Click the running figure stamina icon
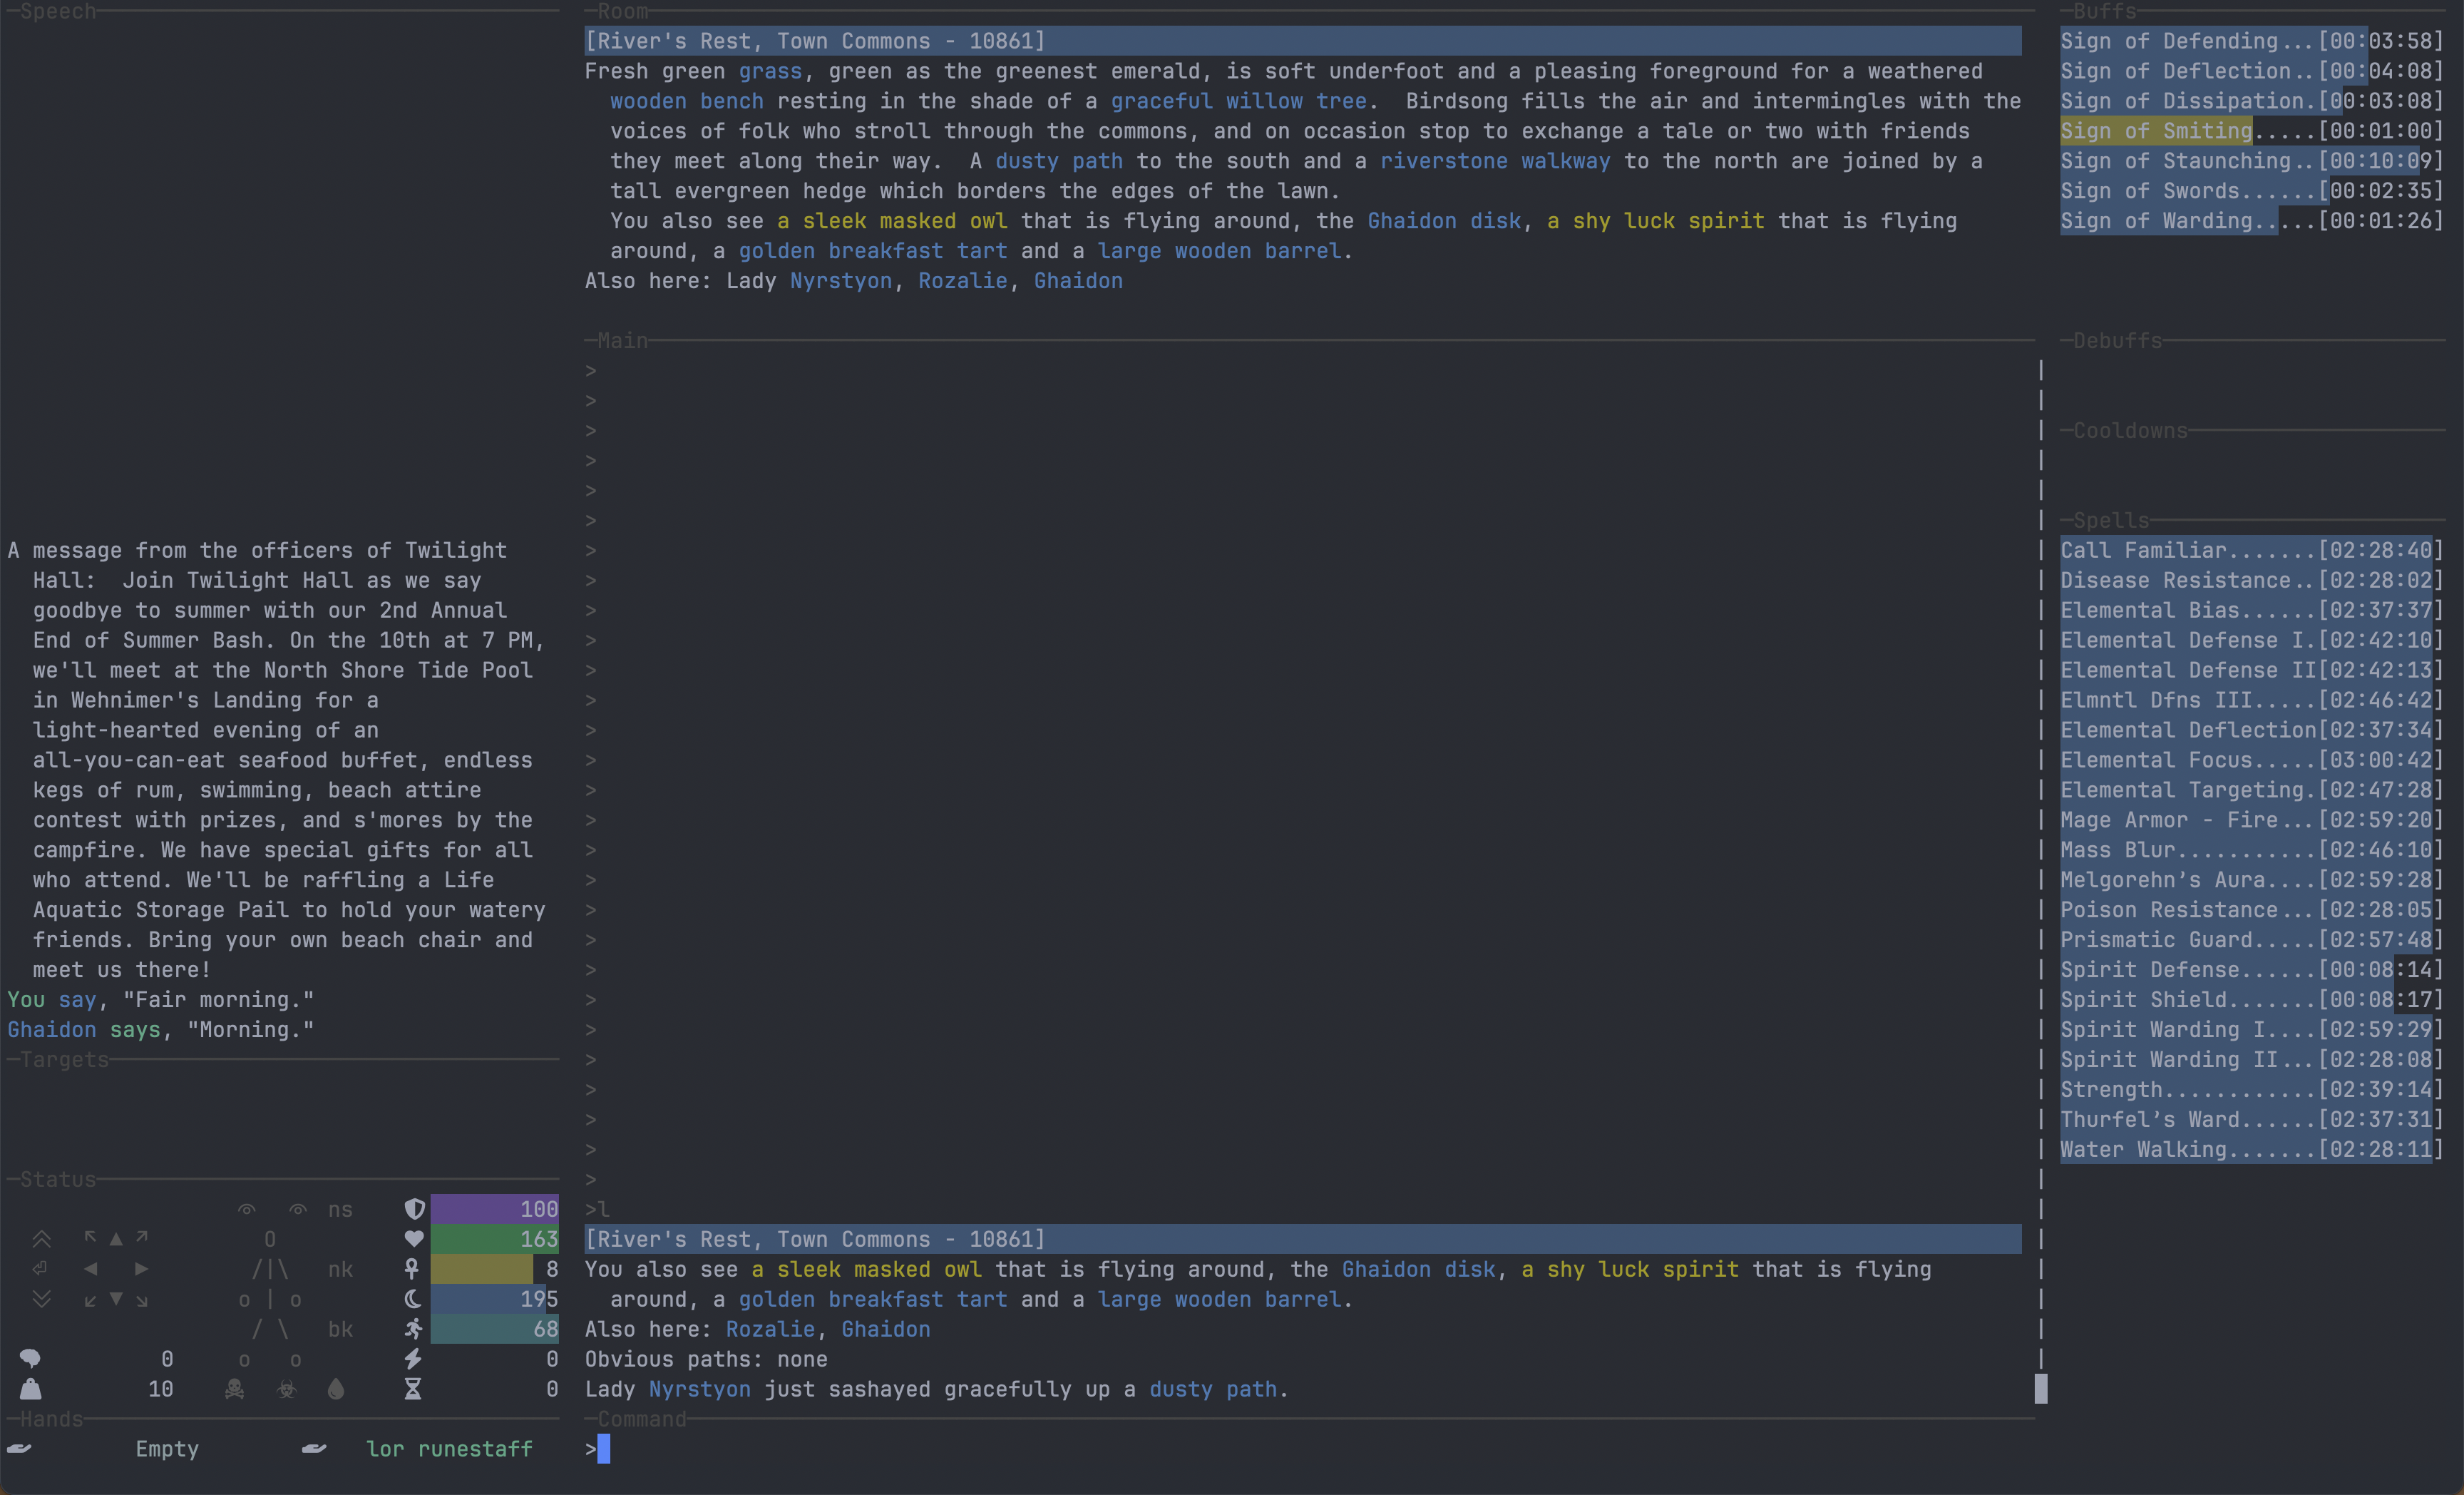This screenshot has width=2464, height=1495. point(414,1329)
